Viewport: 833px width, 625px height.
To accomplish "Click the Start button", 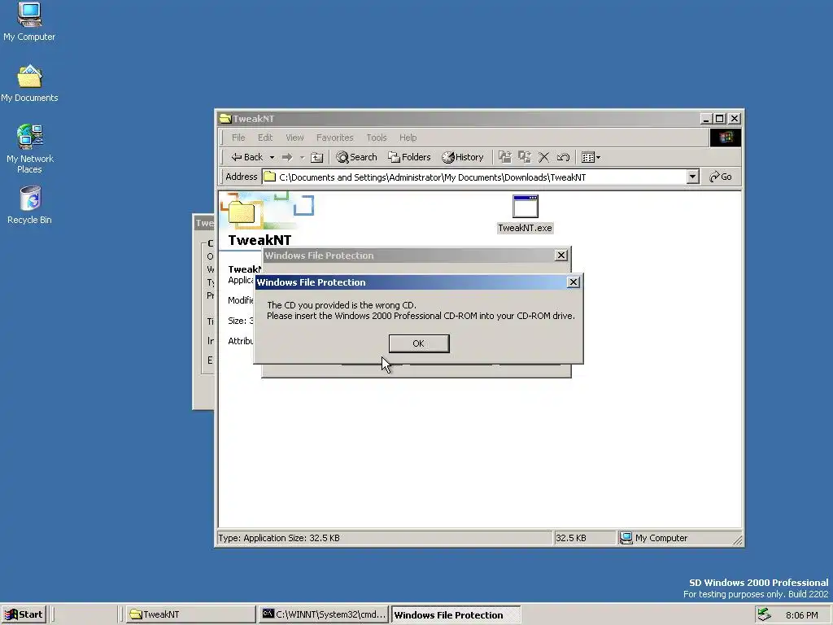I will click(x=24, y=615).
